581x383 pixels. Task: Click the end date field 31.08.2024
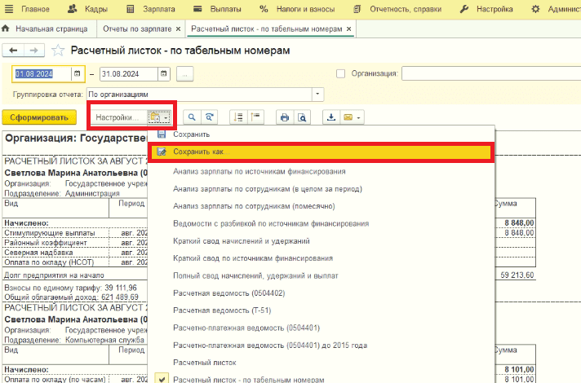(129, 74)
